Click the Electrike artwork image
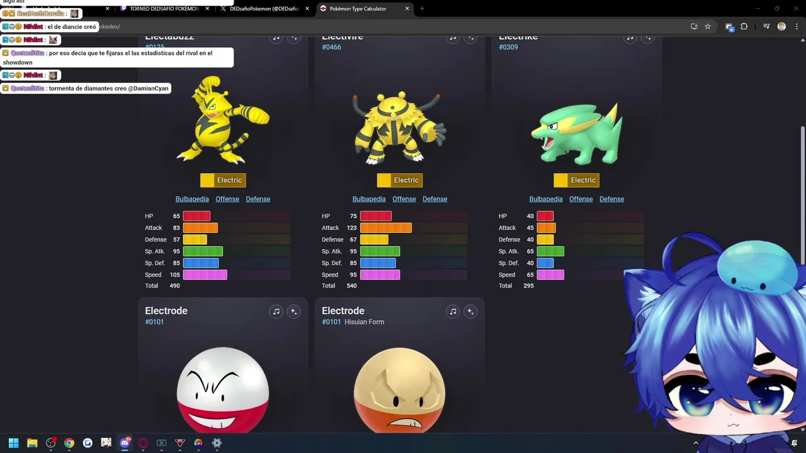The image size is (806, 453). point(577,133)
